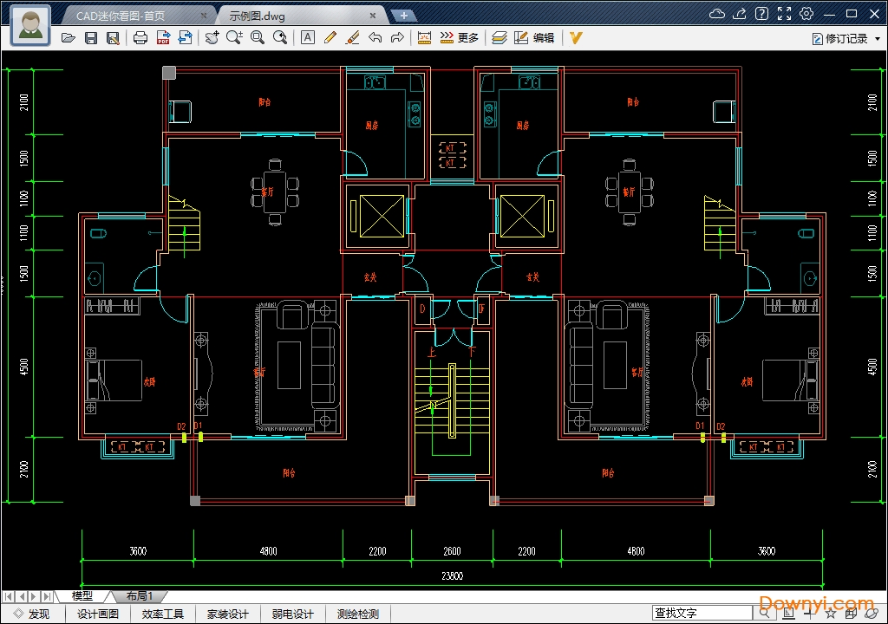
Task: Open the cloud storage icon in title bar
Action: 717,14
